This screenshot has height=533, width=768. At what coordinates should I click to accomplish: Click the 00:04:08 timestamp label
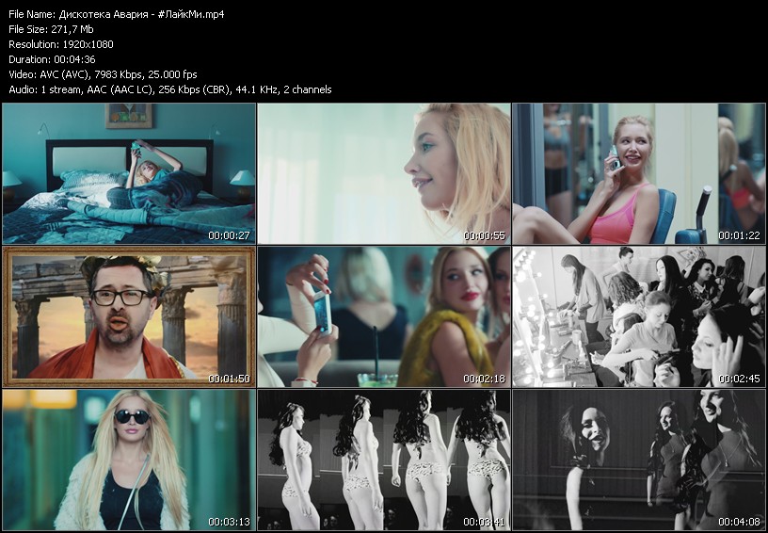click(737, 522)
